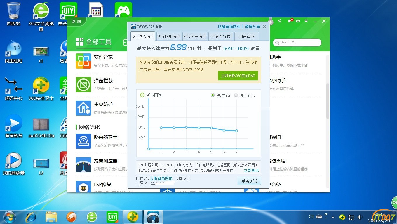Open 主页防护 tool icon
This screenshot has width=397, height=224.
(83, 108)
